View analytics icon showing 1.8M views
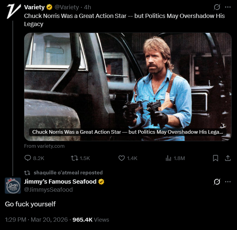The height and width of the screenshot is (230, 237). pyautogui.click(x=168, y=158)
